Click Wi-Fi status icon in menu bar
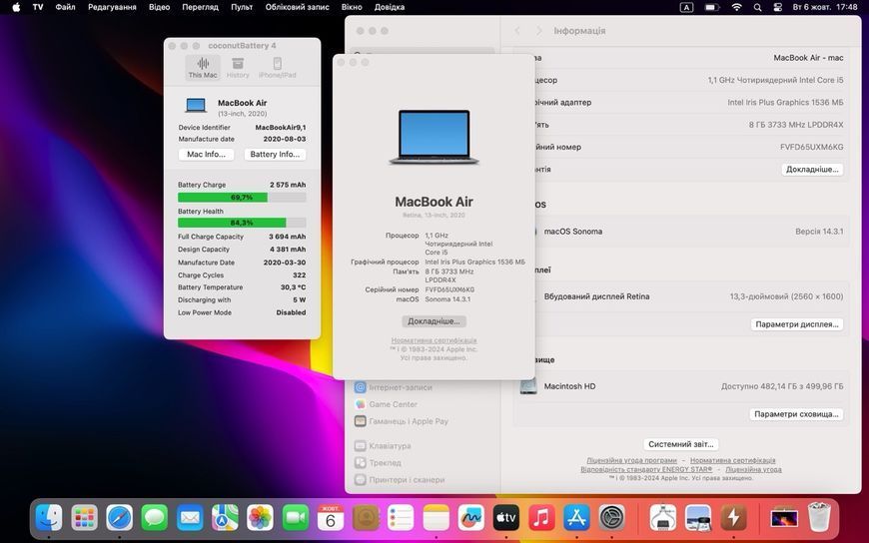 click(736, 7)
